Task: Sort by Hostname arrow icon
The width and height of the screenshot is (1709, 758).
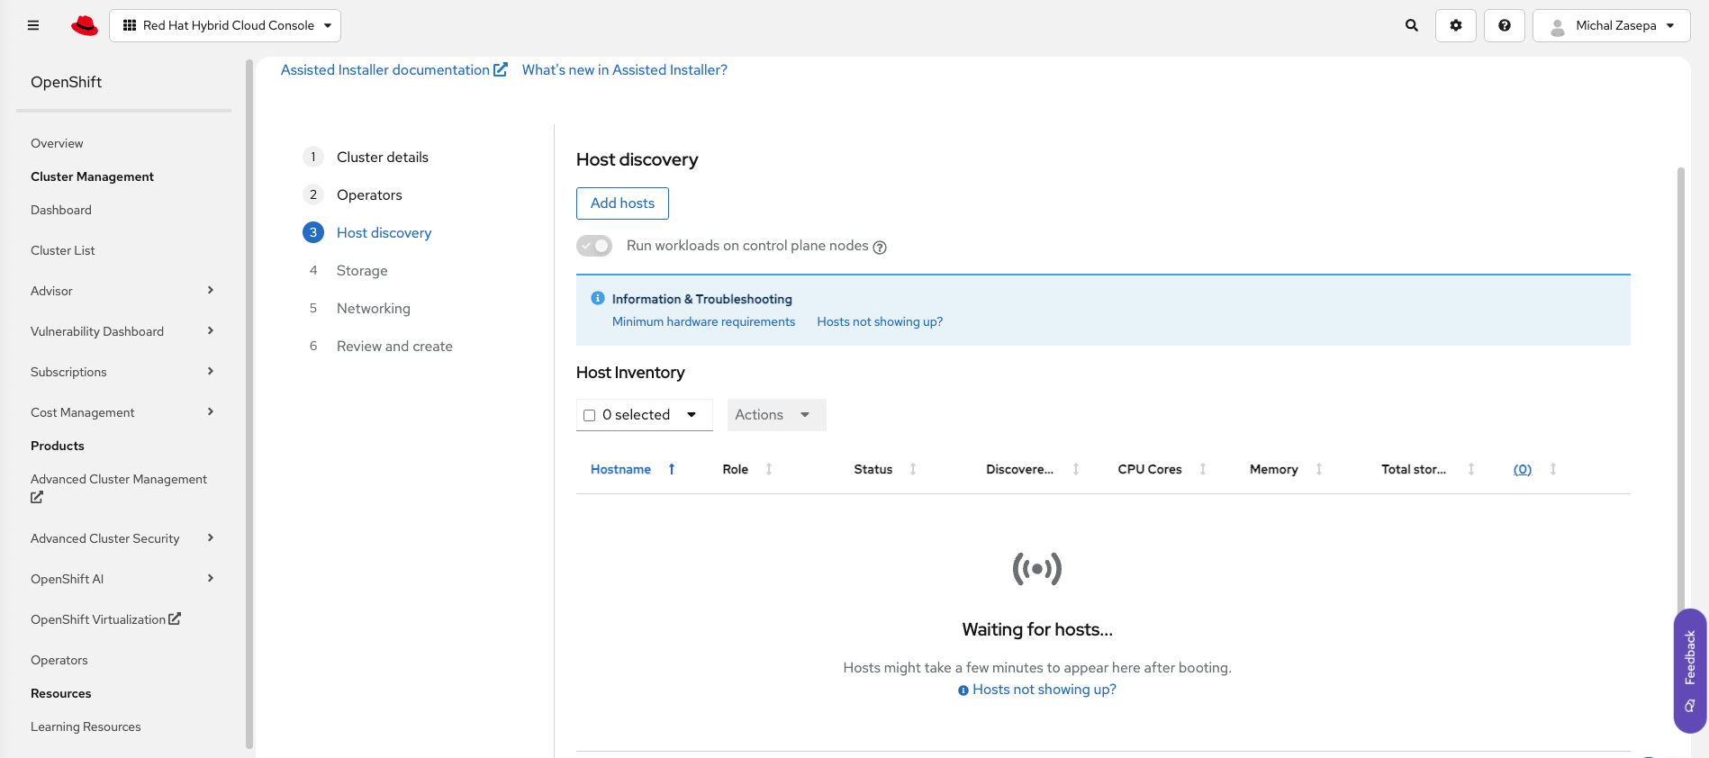Action: click(x=672, y=469)
